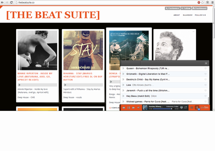Open the Tumblr Dashboard button
Viewport: 215px width, 151px height.
(x=199, y=8)
